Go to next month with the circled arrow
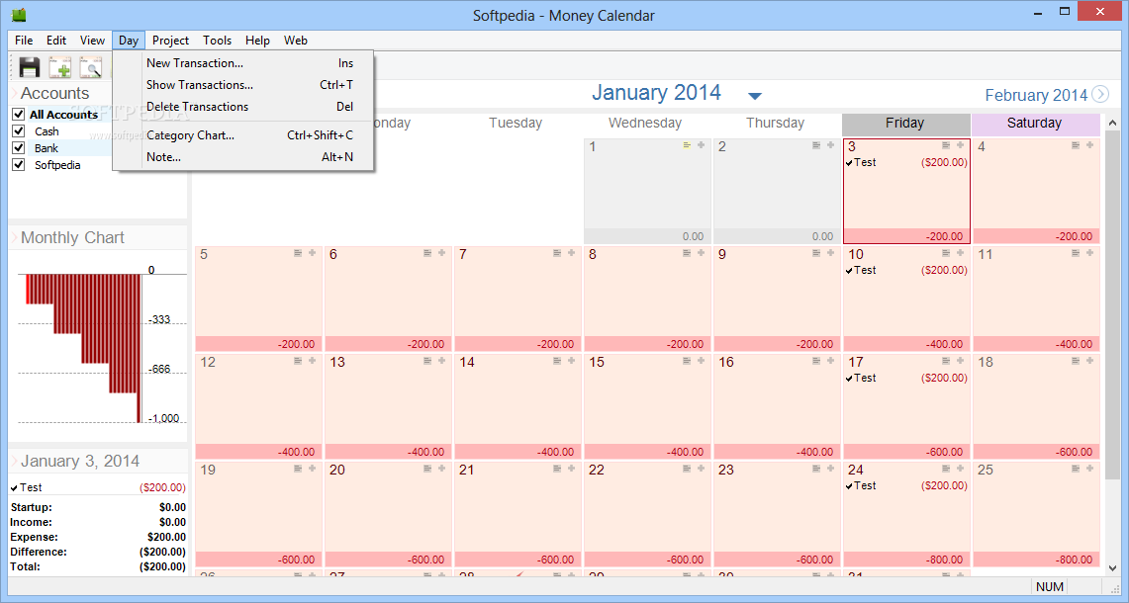The width and height of the screenshot is (1129, 603). point(1100,94)
